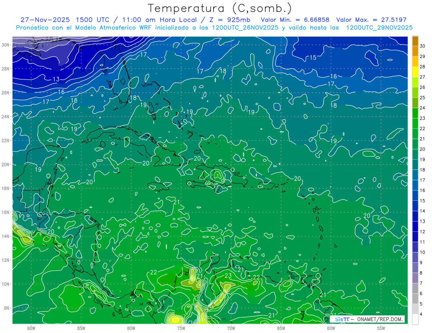The width and height of the screenshot is (432, 333).
Task: Click the '20N' latitude axis label
Action: [x=6, y=165]
